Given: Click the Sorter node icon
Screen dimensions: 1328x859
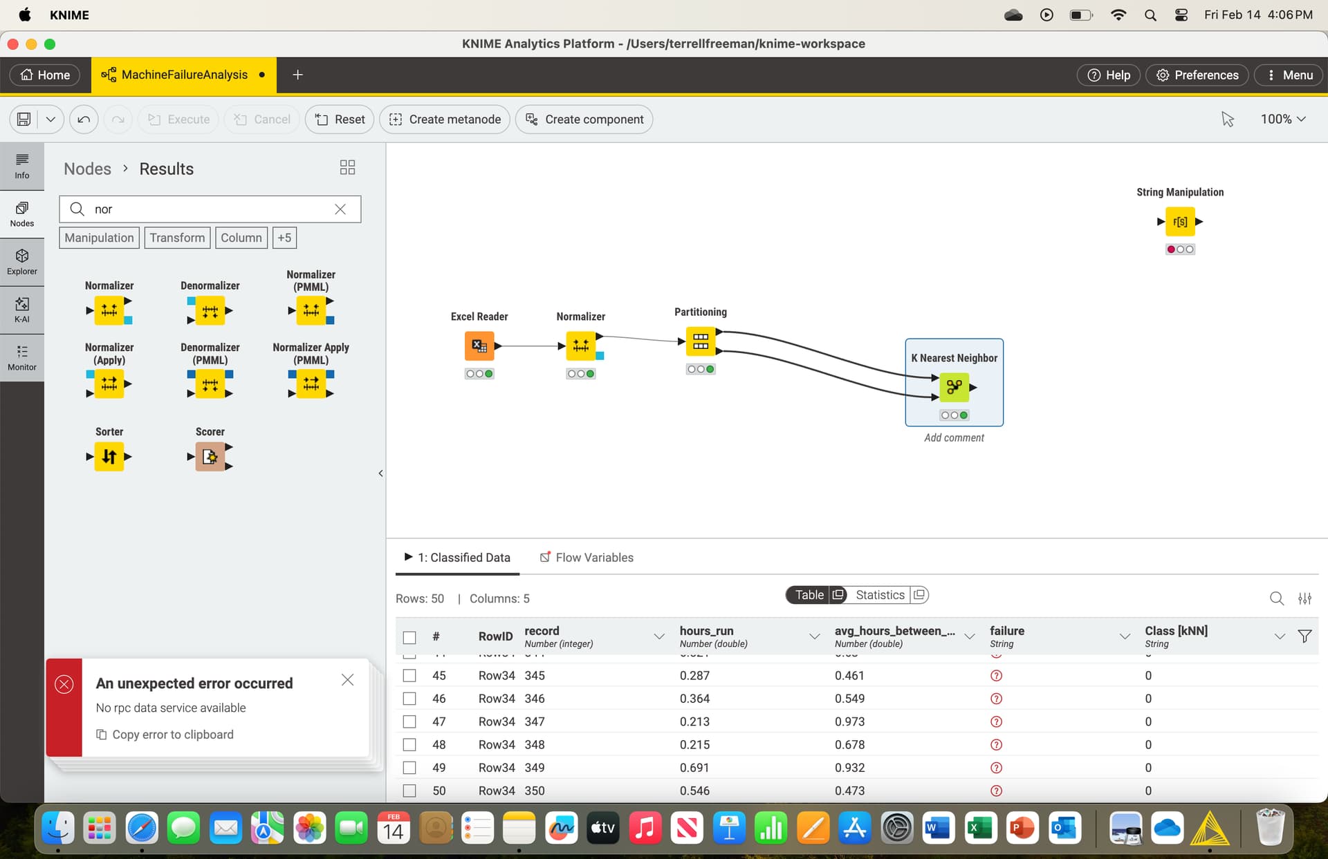Looking at the screenshot, I should coord(109,457).
